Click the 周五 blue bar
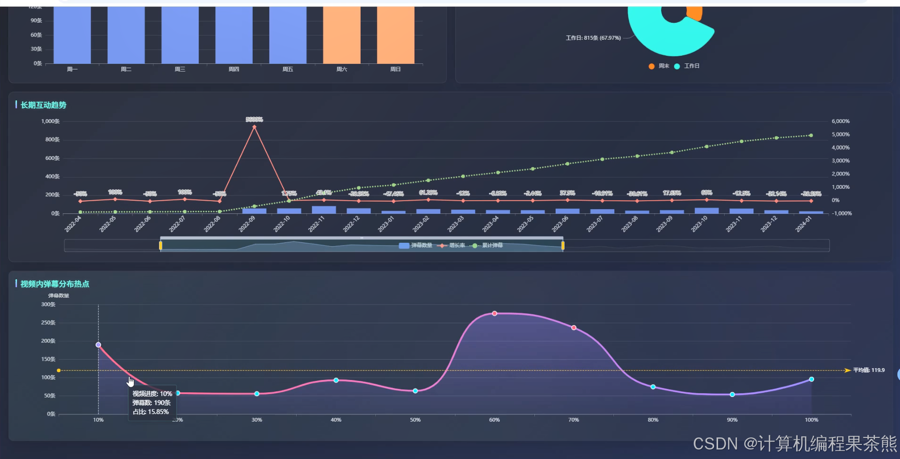This screenshot has height=459, width=900. click(x=288, y=35)
